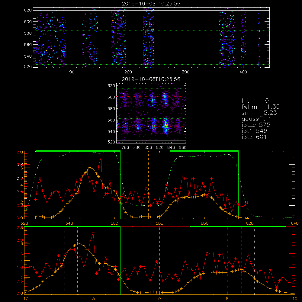Click the middle spectrogram image panel

click(x=151, y=113)
